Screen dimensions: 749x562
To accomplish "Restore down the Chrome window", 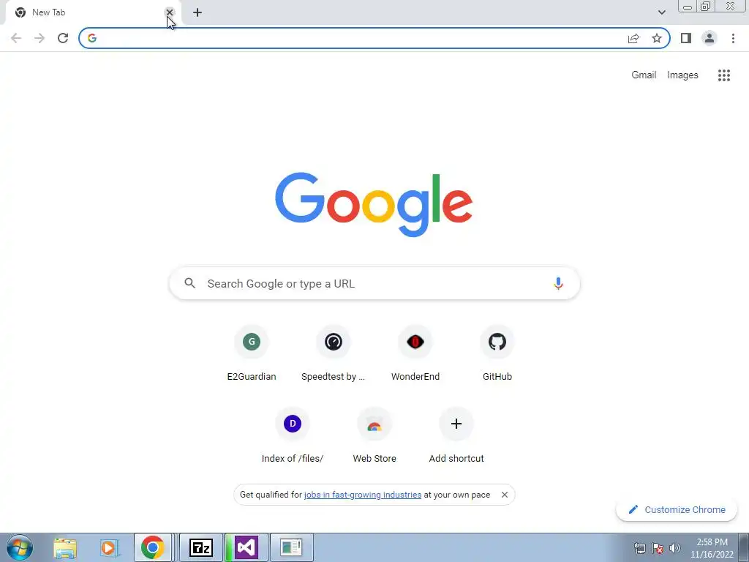I will point(705,6).
